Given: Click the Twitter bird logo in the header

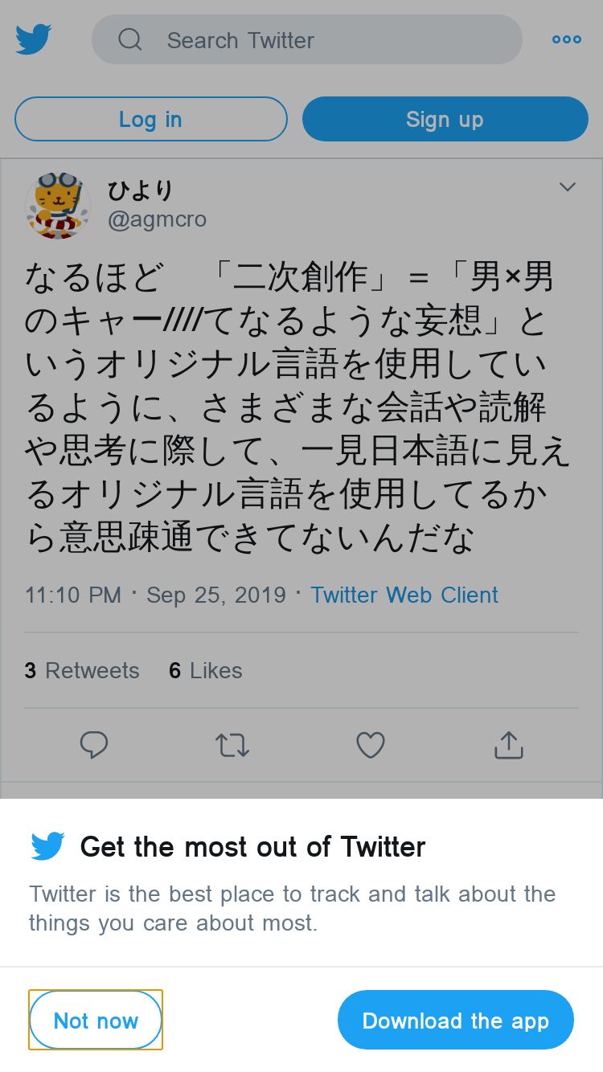Looking at the screenshot, I should 34,39.
